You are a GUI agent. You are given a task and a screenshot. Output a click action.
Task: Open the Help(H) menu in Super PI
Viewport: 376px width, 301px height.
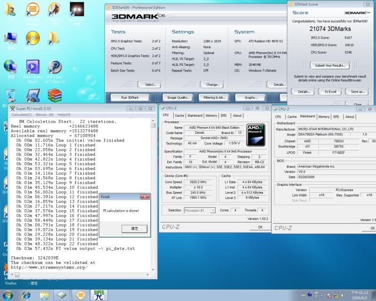pyautogui.click(x=64, y=115)
